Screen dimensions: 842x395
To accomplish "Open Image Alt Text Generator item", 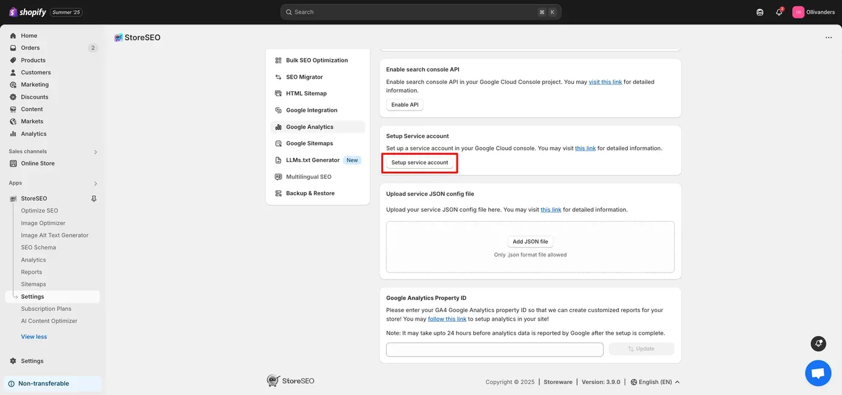I will point(55,235).
